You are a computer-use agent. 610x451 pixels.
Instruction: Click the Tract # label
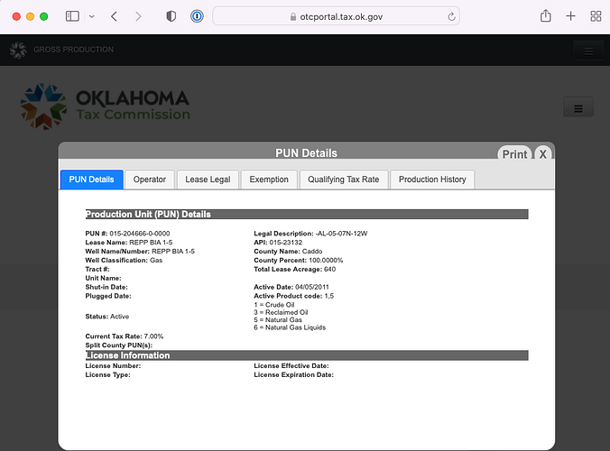click(x=97, y=270)
